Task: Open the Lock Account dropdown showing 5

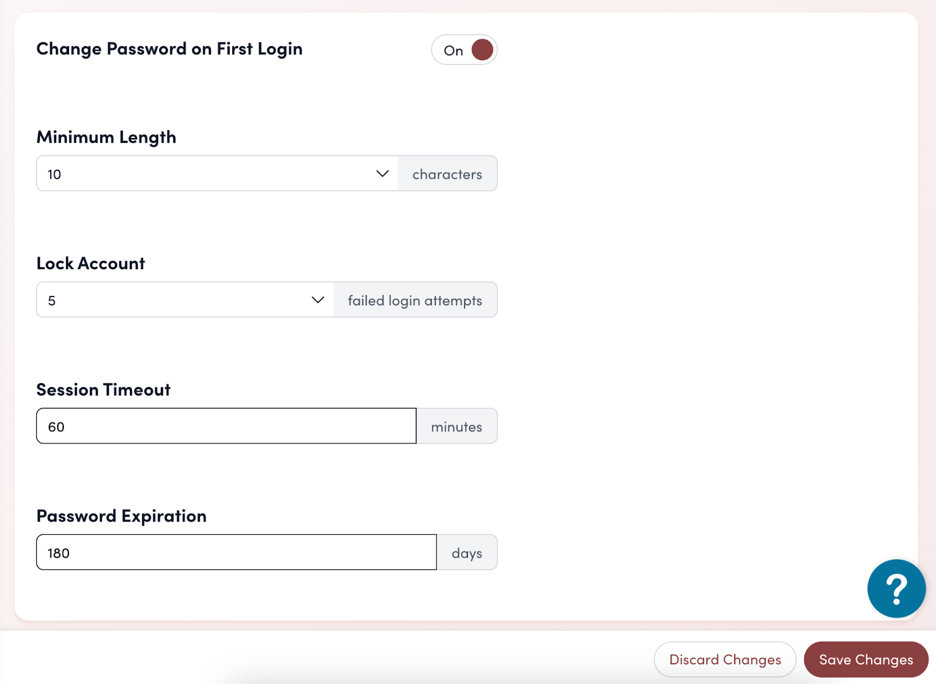Action: (x=175, y=300)
